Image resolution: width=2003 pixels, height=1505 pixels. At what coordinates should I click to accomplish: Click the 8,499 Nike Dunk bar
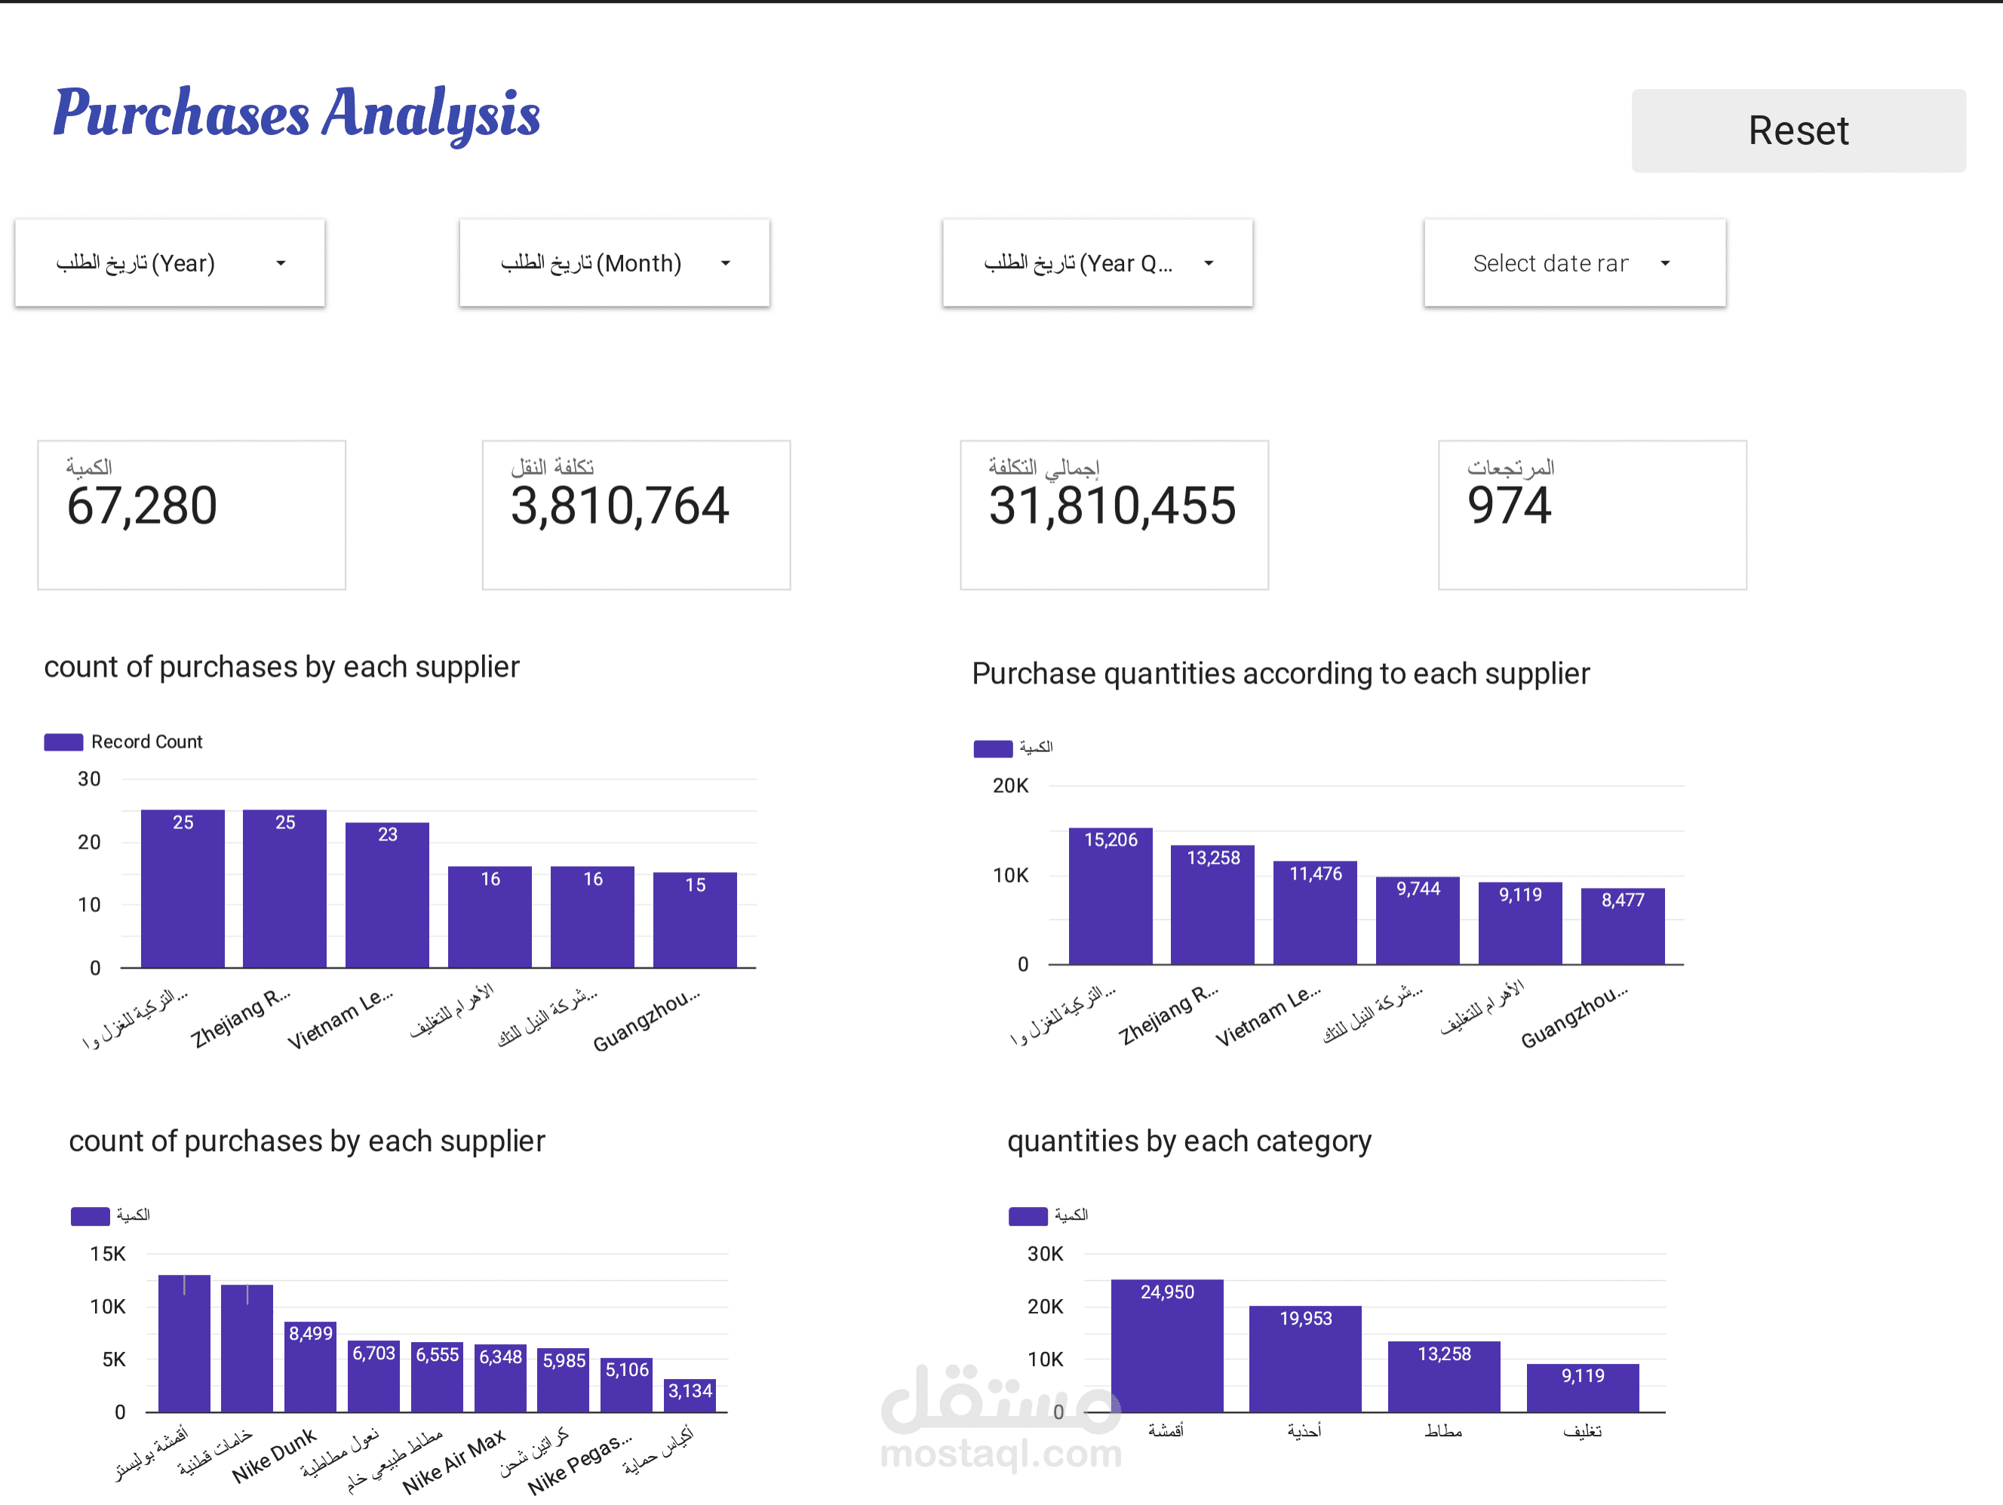coord(311,1365)
